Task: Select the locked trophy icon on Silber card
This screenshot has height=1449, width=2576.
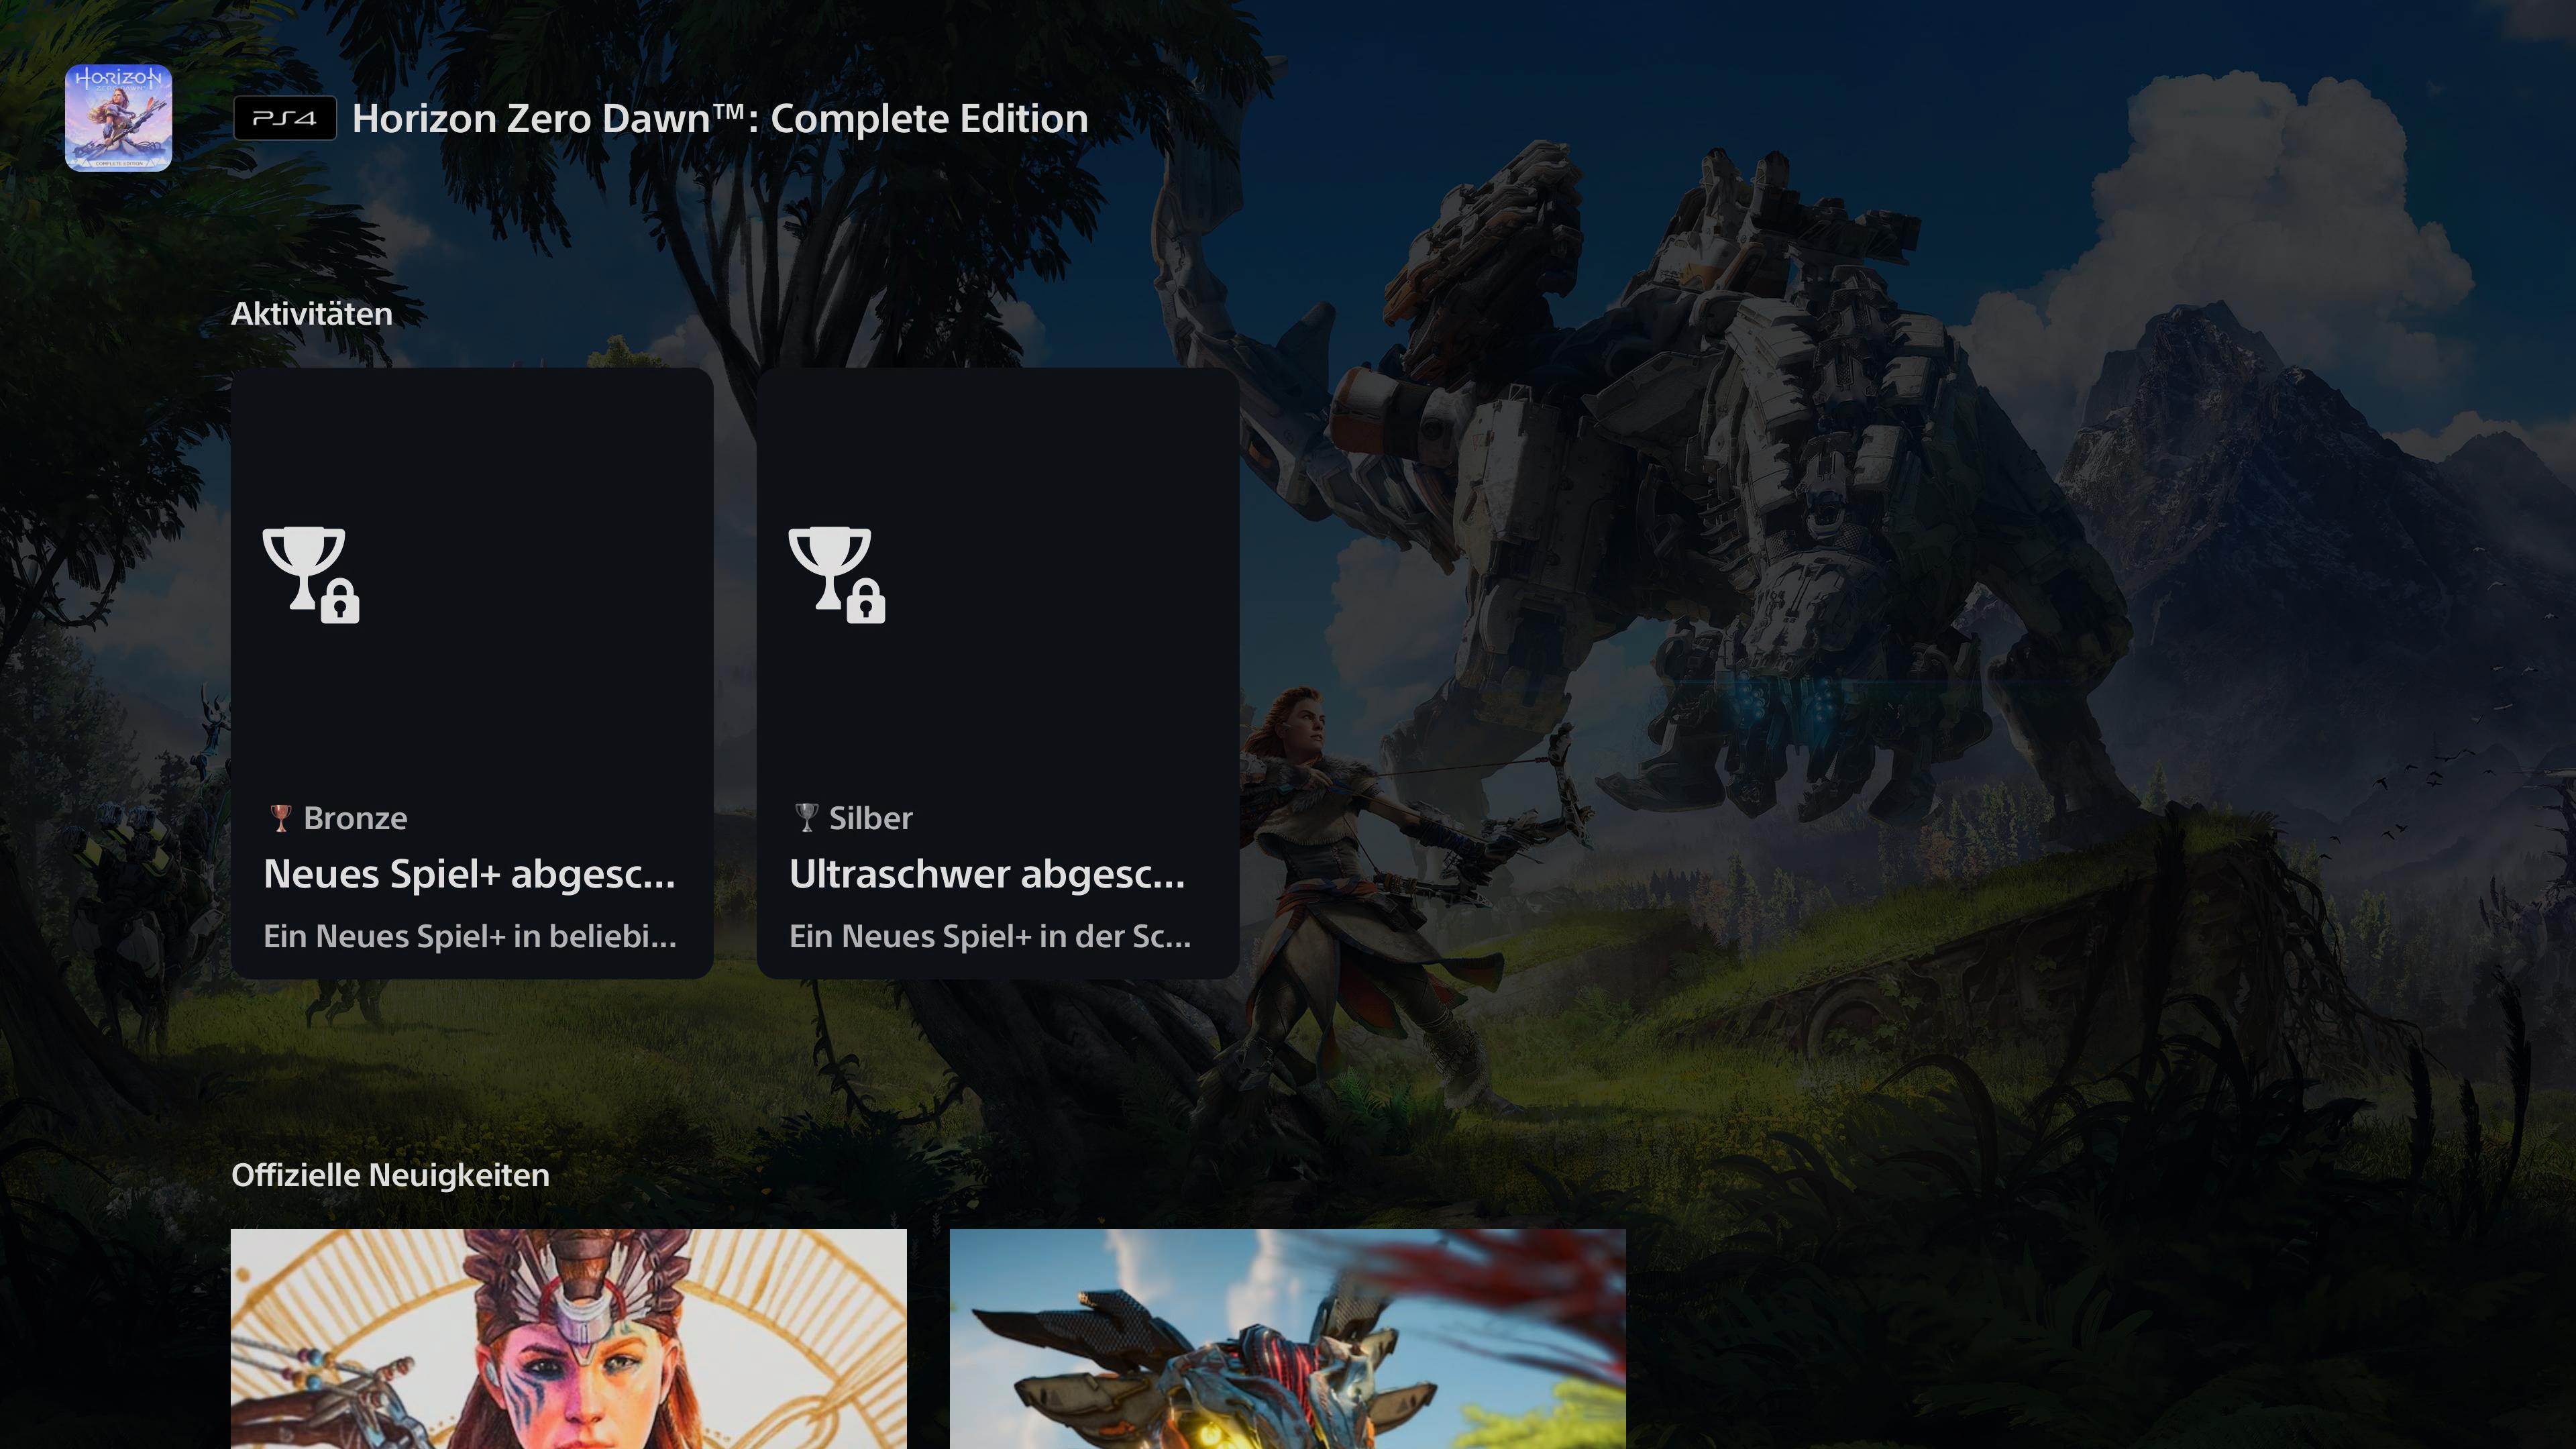Action: coord(837,575)
